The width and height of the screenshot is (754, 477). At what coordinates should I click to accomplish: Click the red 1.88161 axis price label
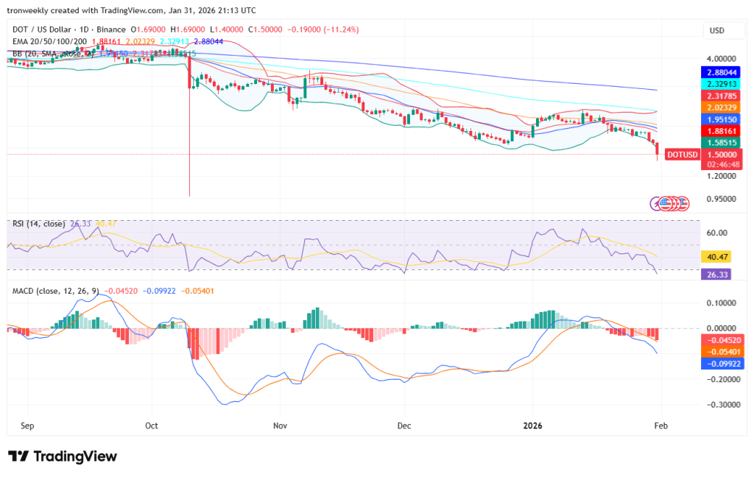coord(722,131)
